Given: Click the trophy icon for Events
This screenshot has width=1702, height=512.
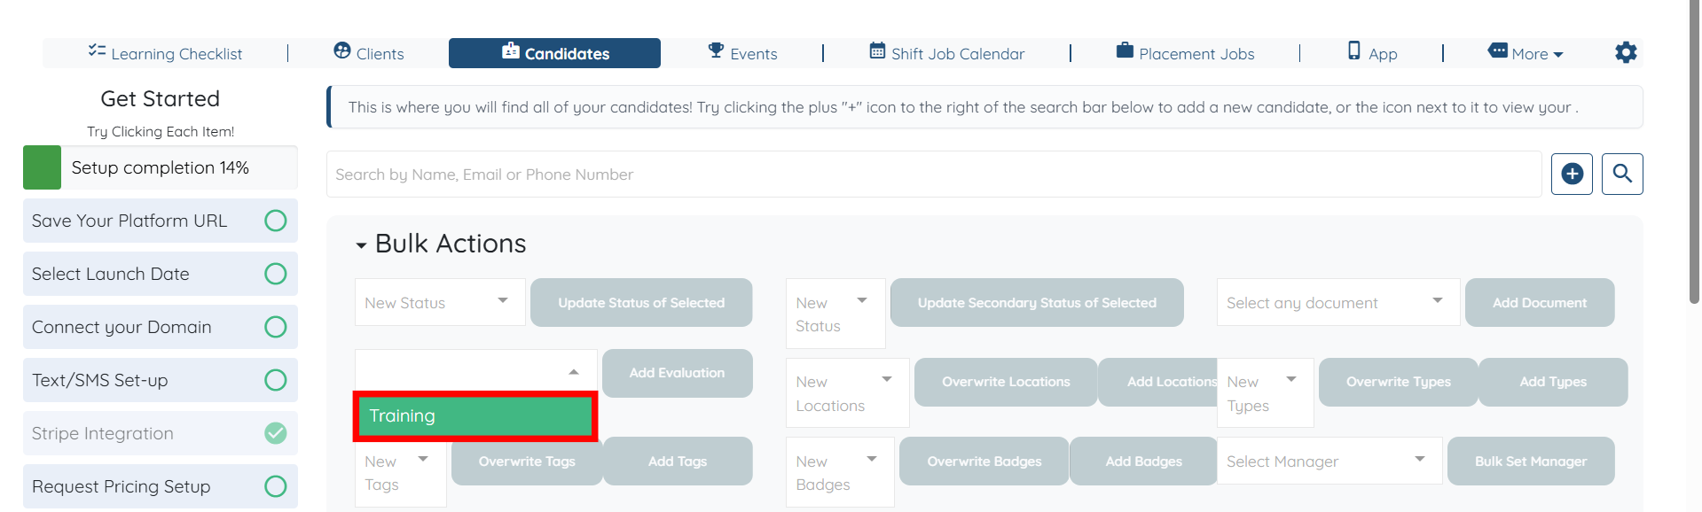Looking at the screenshot, I should click(716, 50).
